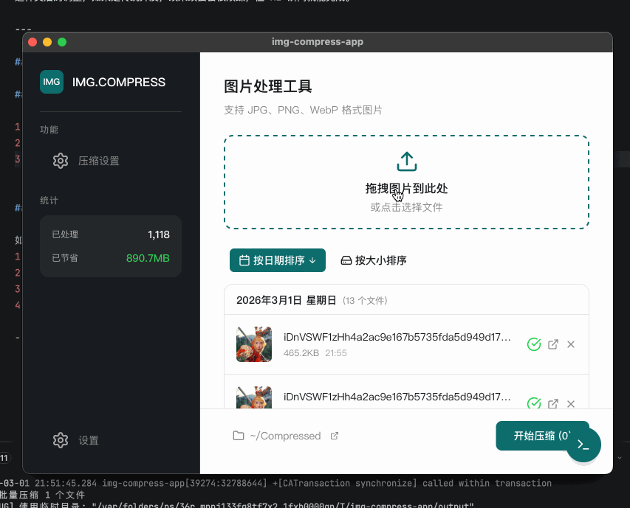The image size is (630, 508).
Task: Select the 2026年3月1日 date group header
Action: pyautogui.click(x=286, y=300)
